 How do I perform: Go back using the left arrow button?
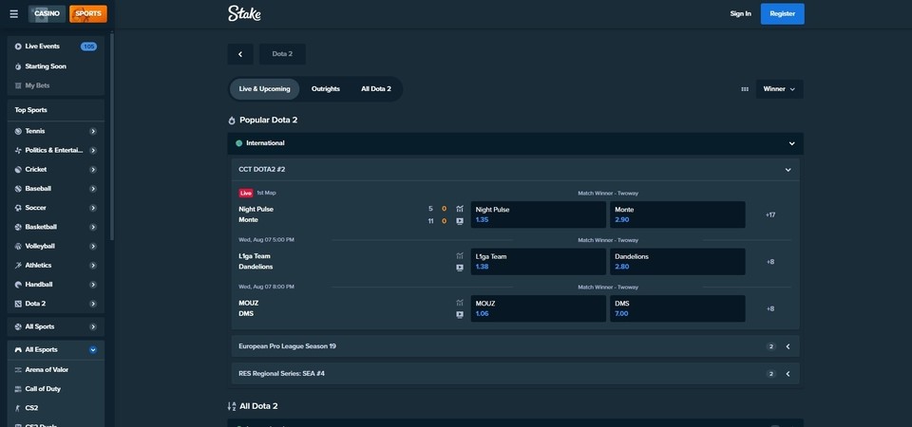[240, 54]
